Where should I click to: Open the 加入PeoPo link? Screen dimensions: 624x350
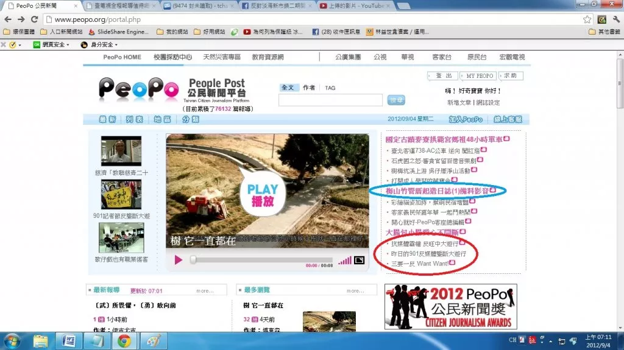[466, 119]
